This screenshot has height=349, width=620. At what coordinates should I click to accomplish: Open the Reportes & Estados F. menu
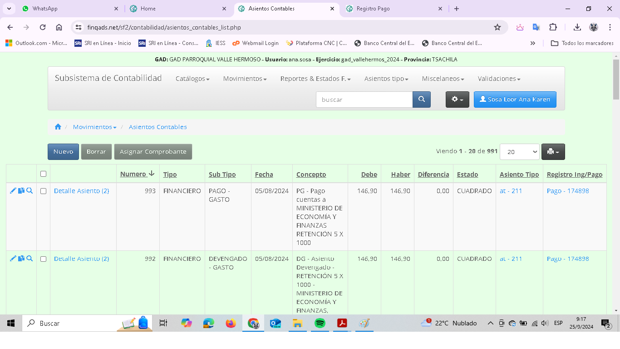315,79
